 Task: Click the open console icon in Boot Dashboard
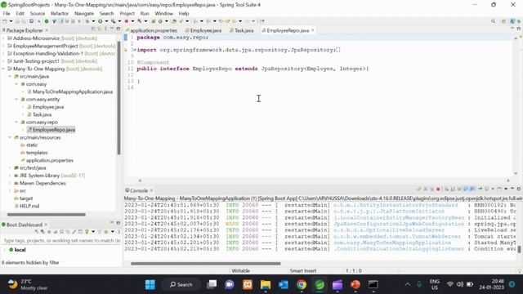pyautogui.click(x=62, y=232)
